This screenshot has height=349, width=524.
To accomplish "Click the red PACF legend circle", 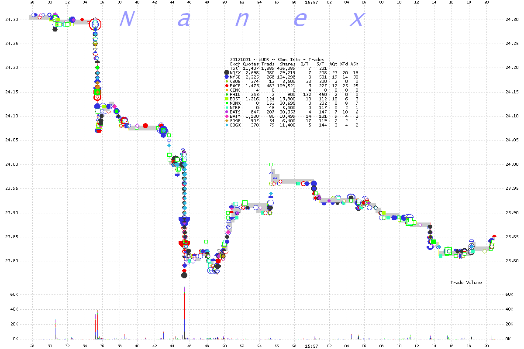I will pos(226,86).
